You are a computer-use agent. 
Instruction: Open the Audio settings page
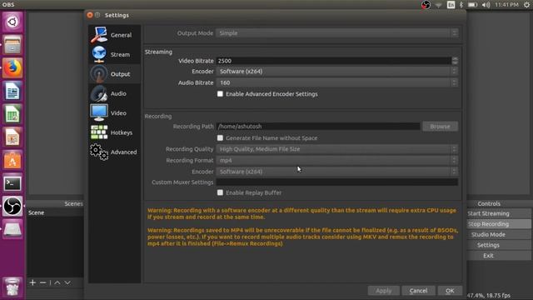pos(115,93)
